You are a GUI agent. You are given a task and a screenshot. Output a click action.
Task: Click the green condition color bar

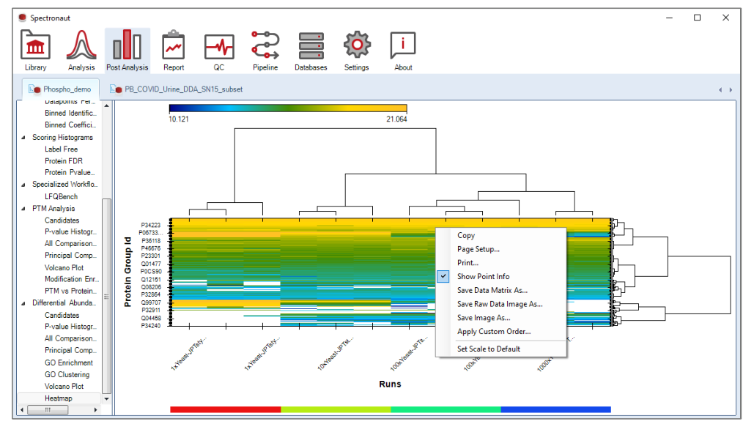[x=446, y=409]
